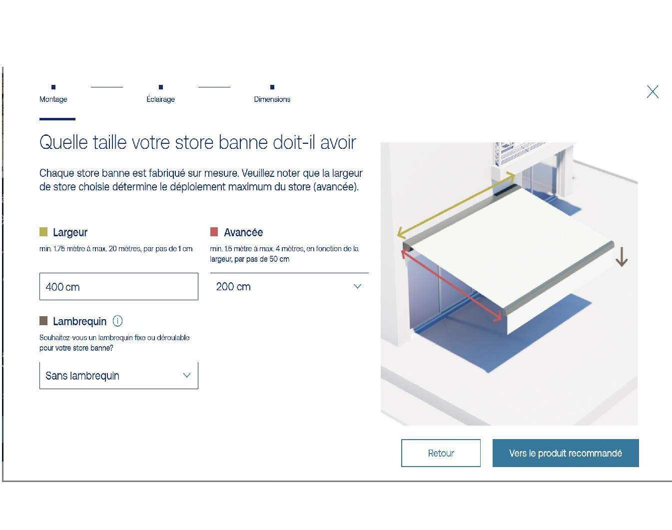Close the awning configurator dialog
The width and height of the screenshot is (672, 530).
click(x=652, y=92)
